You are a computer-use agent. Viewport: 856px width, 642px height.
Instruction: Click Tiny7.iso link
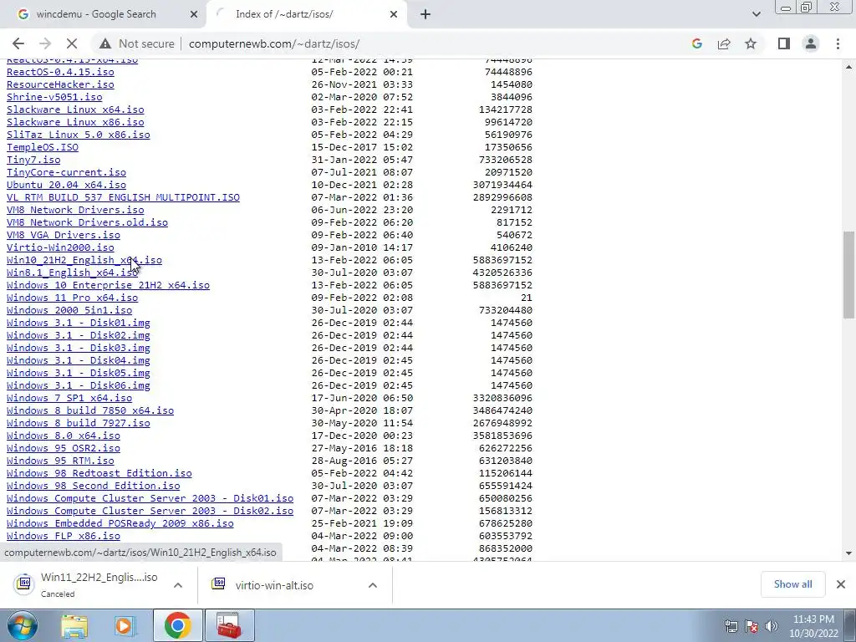pos(33,160)
